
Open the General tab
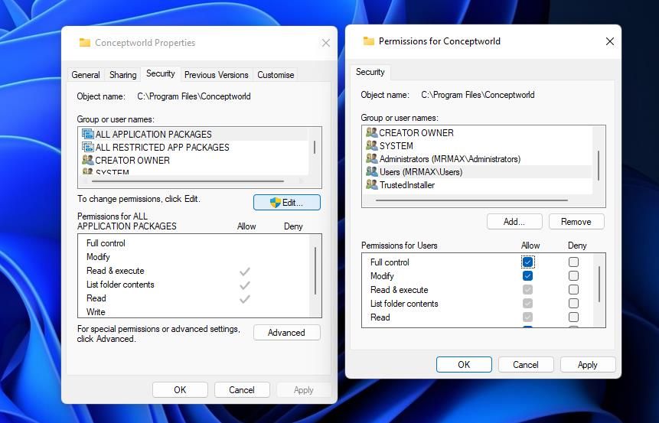pyautogui.click(x=86, y=75)
